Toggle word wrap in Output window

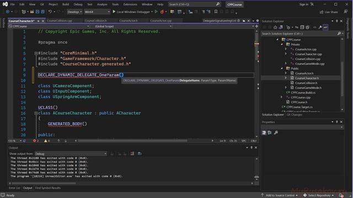click(140, 153)
